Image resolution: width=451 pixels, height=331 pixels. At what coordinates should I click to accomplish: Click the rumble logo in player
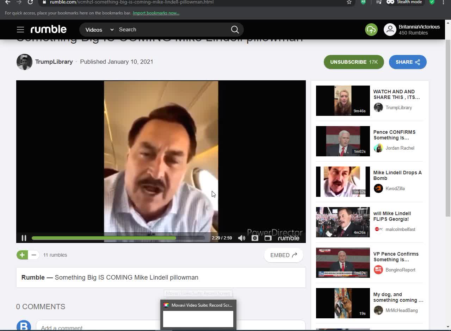pos(289,238)
